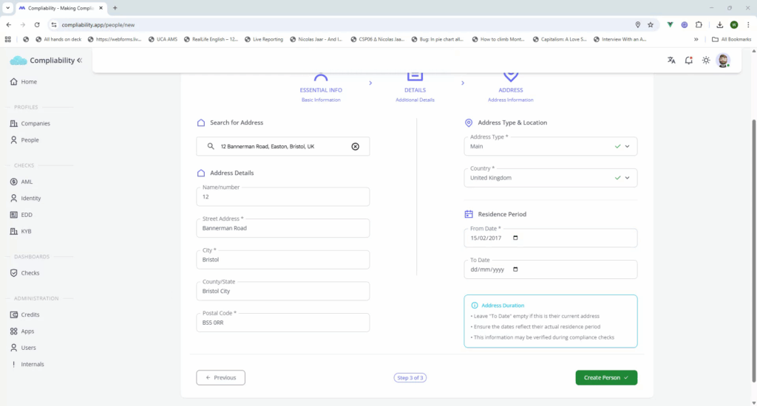Open the To Date calendar picker
Image resolution: width=757 pixels, height=406 pixels.
[x=515, y=269]
